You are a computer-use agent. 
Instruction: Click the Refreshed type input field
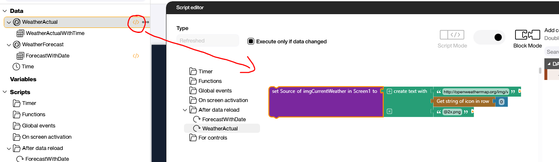(208, 41)
